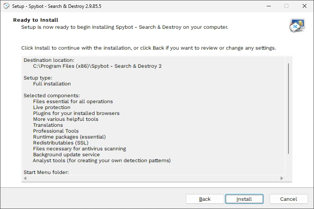Image resolution: width=314 pixels, height=209 pixels.
Task: Click 'Runtime packages (essential)' line
Action: 69,137
